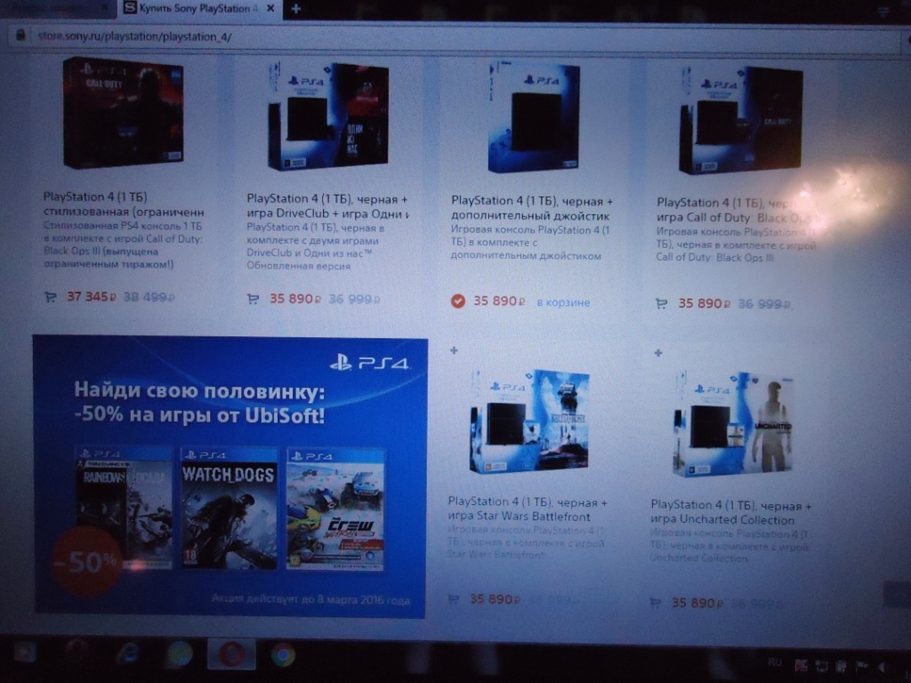The height and width of the screenshot is (683, 911).
Task: Open a new browser tab with plus button
Action: coord(295,9)
